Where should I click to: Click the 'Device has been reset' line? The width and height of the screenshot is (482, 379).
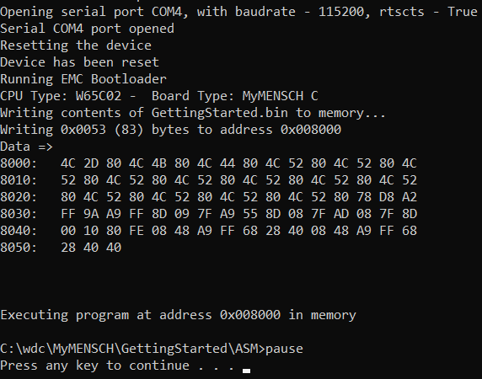tap(79, 62)
